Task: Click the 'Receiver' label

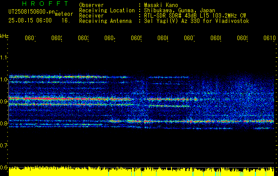Action: click(91, 16)
